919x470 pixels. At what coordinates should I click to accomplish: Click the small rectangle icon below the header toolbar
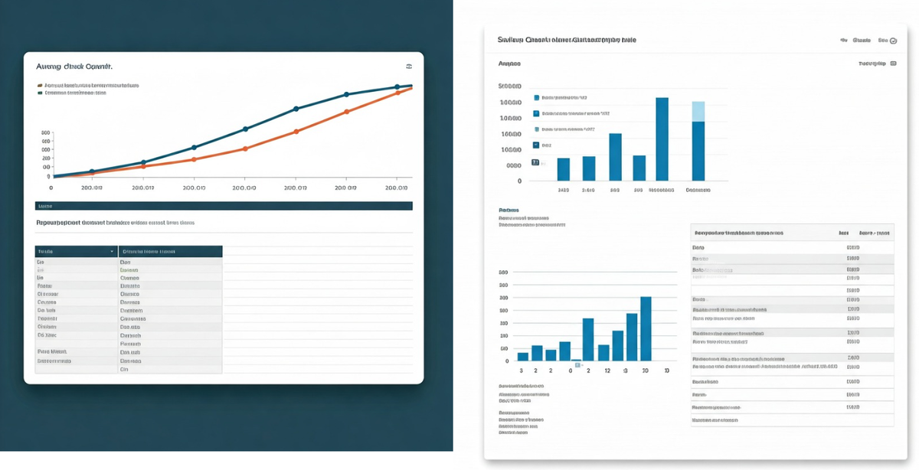[892, 64]
